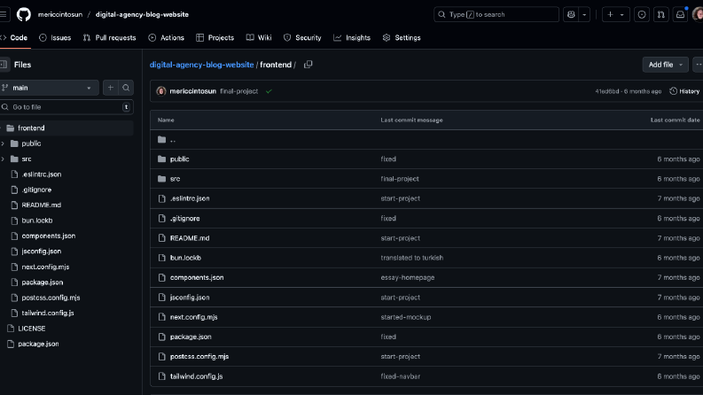Open the notifications inbox icon
703x395 pixels.
point(680,14)
